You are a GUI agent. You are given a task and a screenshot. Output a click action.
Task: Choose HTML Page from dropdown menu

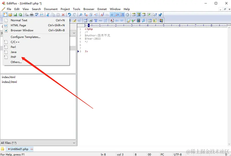pos(36,25)
